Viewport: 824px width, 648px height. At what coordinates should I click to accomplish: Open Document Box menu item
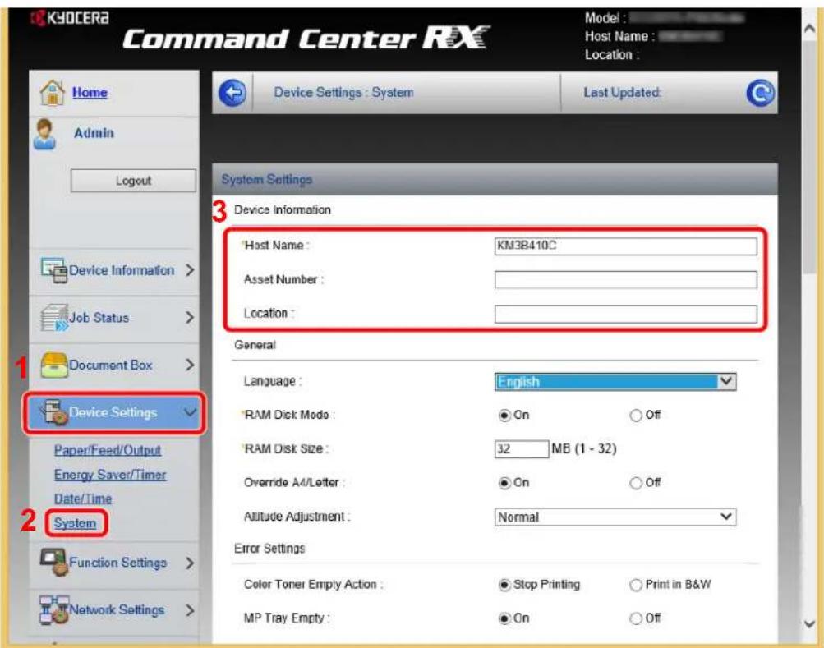(x=114, y=366)
